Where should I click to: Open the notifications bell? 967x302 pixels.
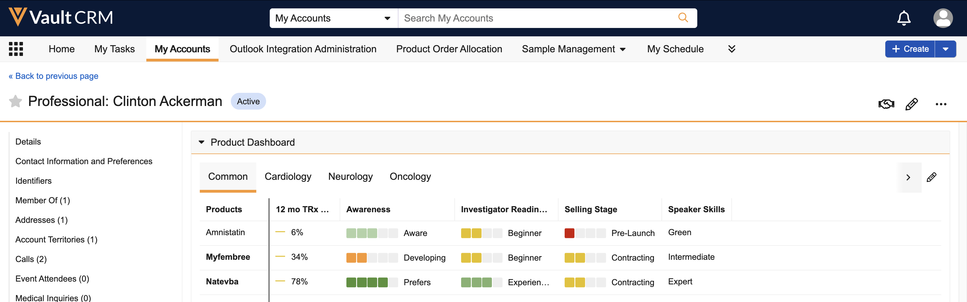(903, 18)
